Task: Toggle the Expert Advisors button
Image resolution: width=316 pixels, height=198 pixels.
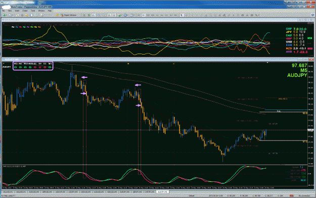Action: coord(69,15)
